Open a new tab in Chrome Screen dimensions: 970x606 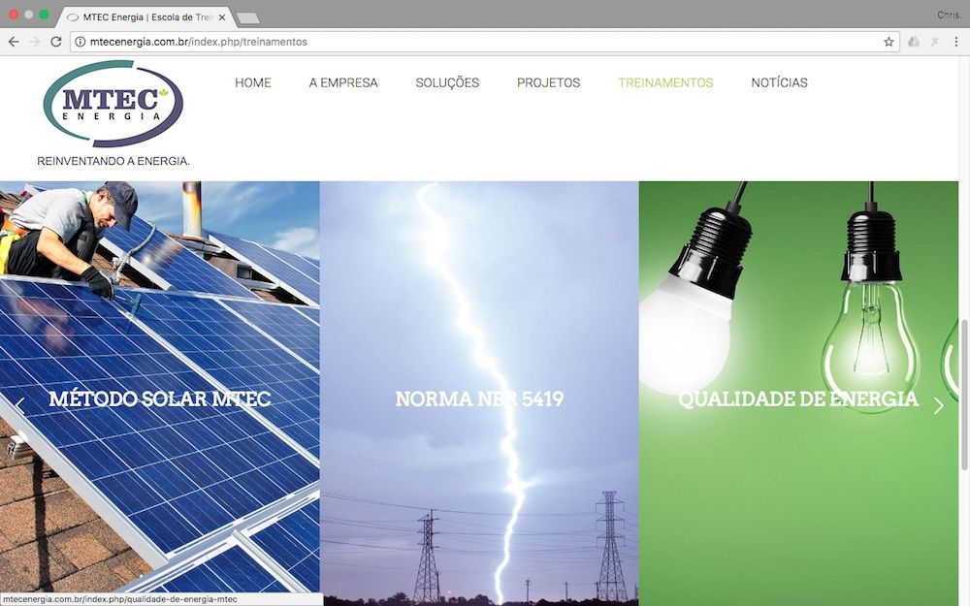247,17
